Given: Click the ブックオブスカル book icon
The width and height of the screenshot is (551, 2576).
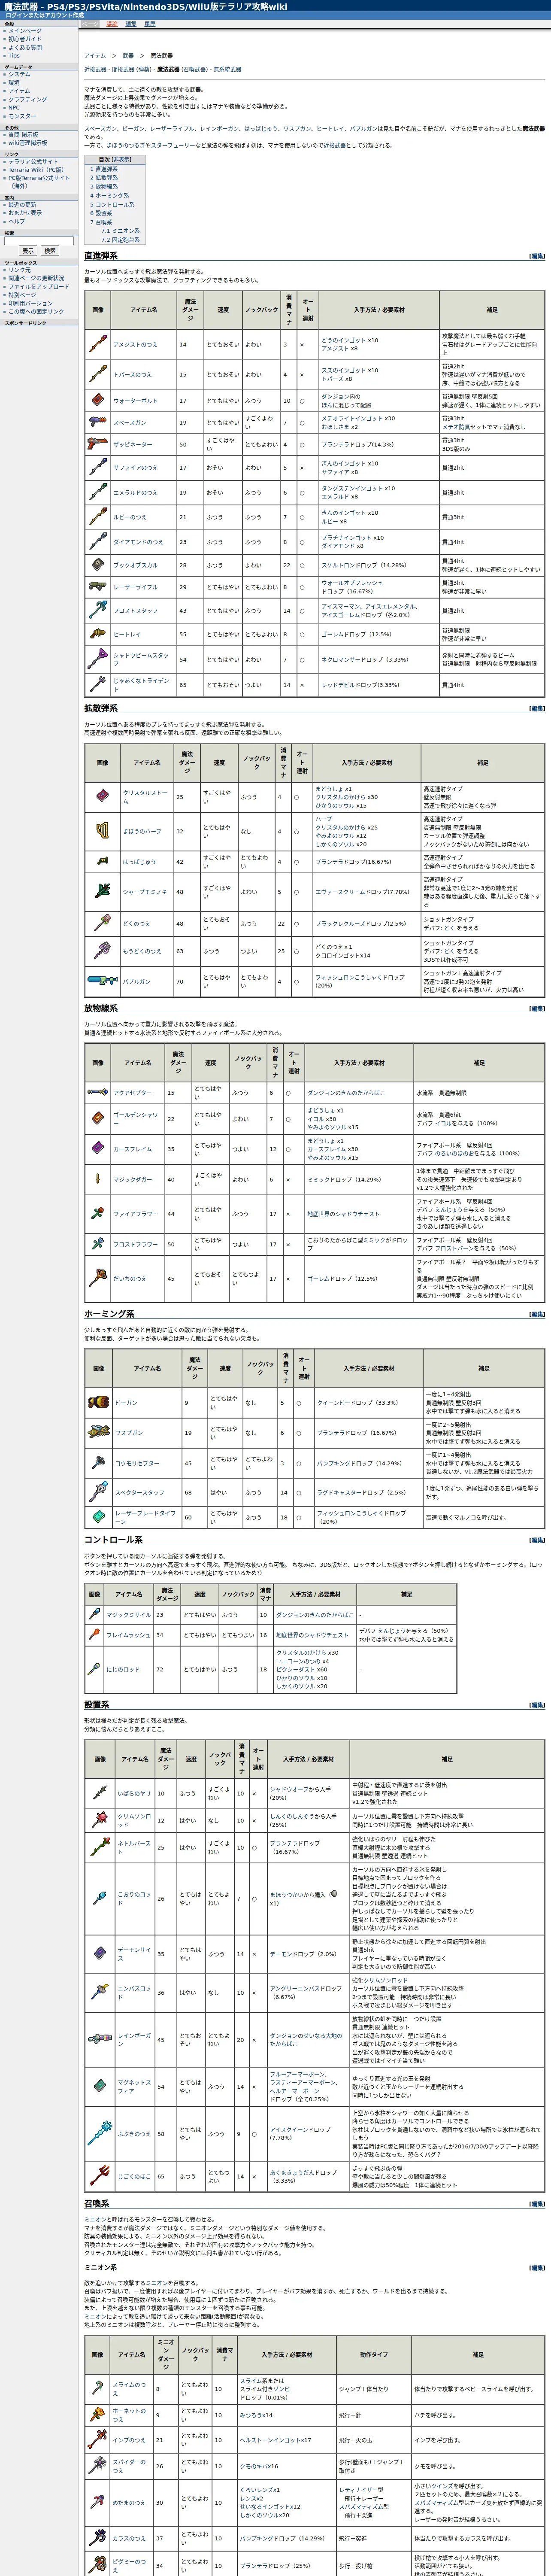Looking at the screenshot, I should point(97,564).
